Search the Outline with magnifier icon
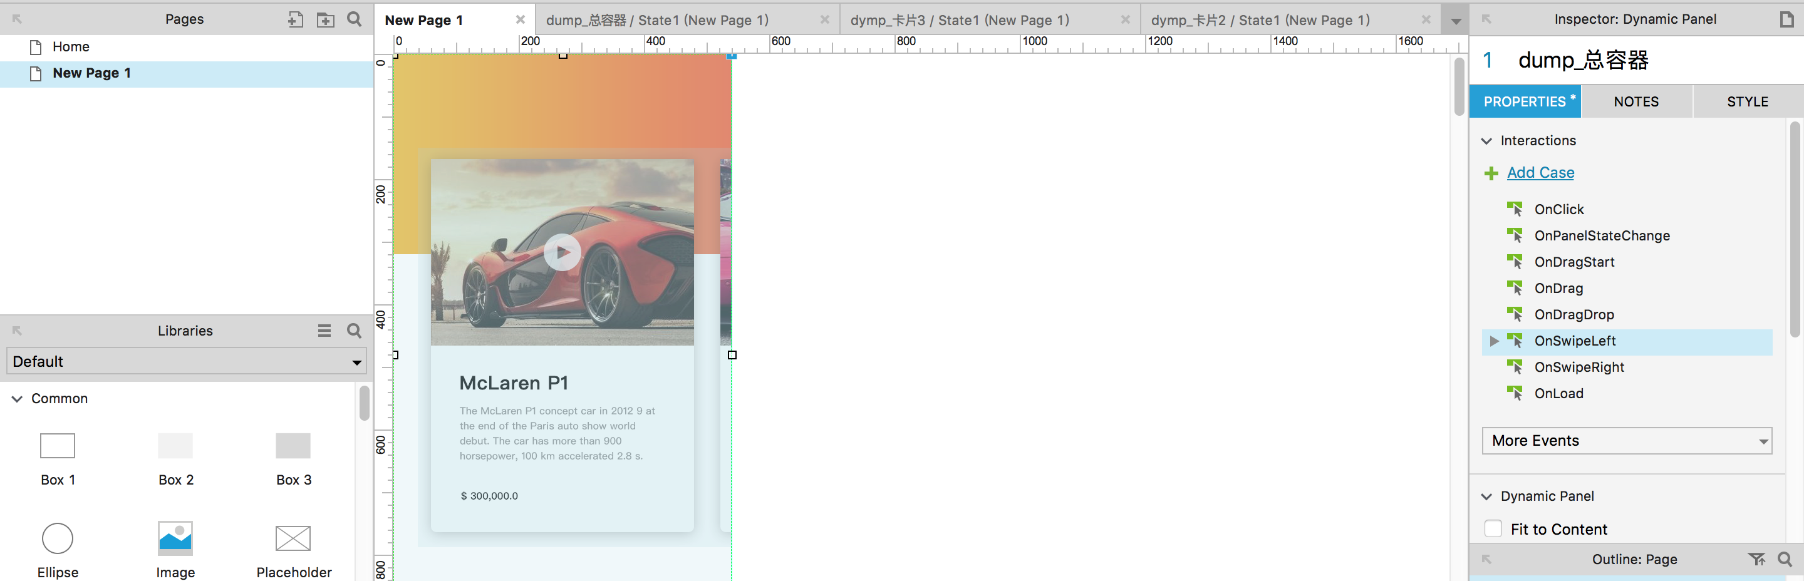Viewport: 1804px width, 581px height. tap(1785, 559)
